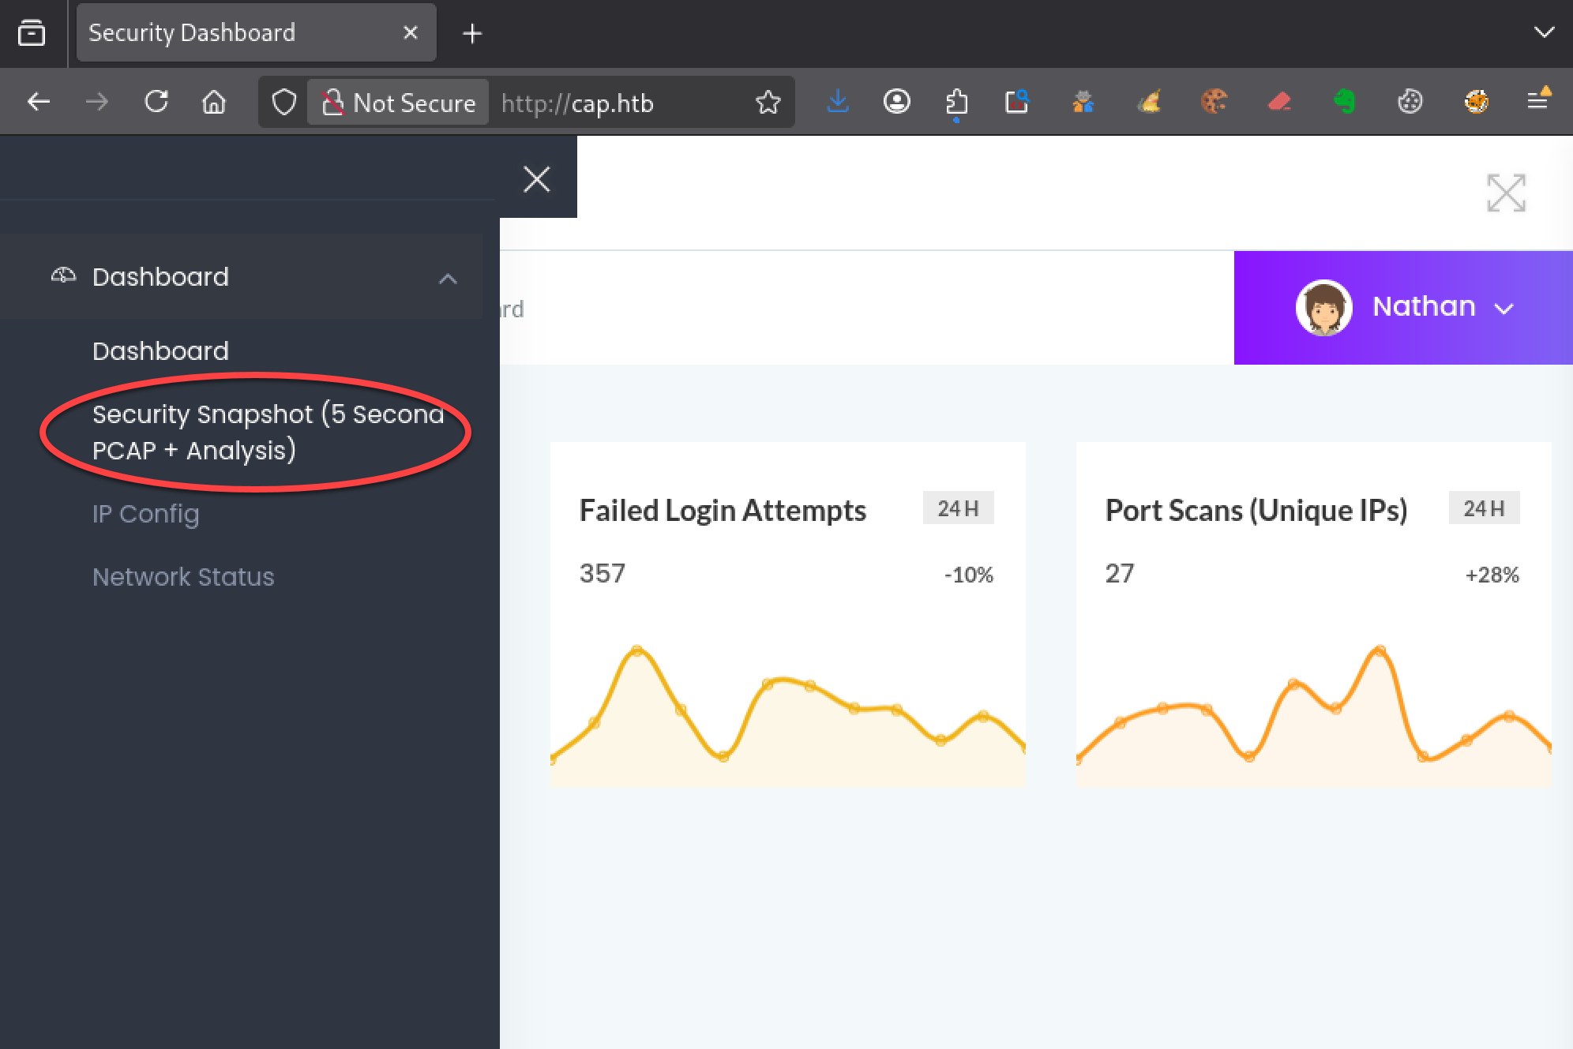This screenshot has width=1573, height=1049.
Task: Click the fullscreen expand arrows on the dashboard
Action: click(1505, 192)
